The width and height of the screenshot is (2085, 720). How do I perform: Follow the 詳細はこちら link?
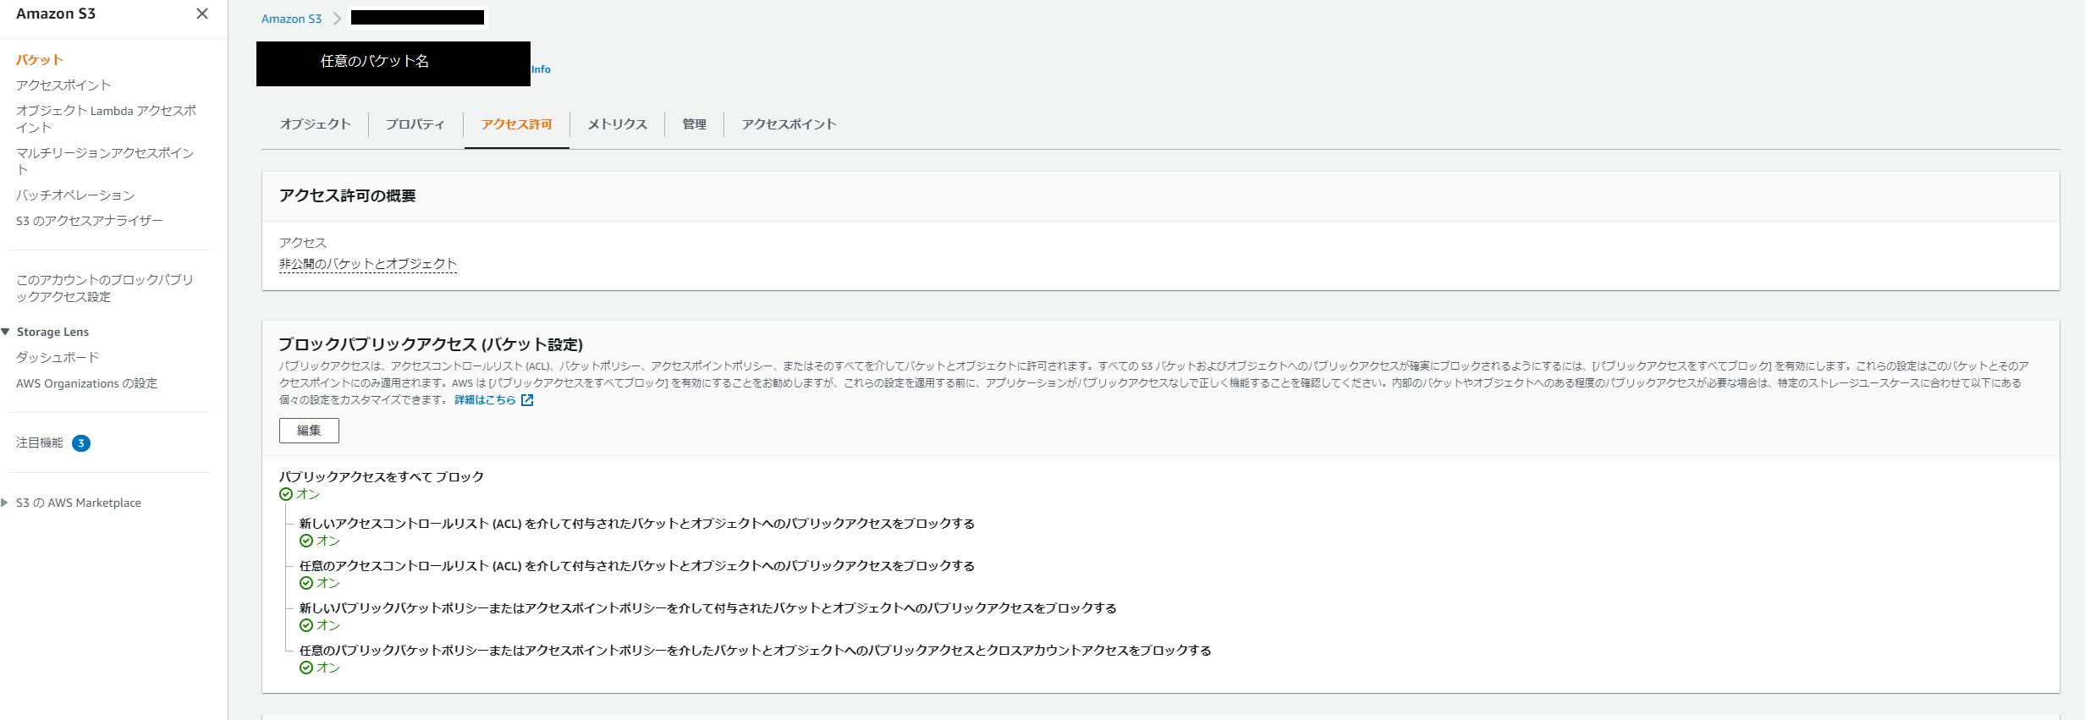[x=485, y=400]
